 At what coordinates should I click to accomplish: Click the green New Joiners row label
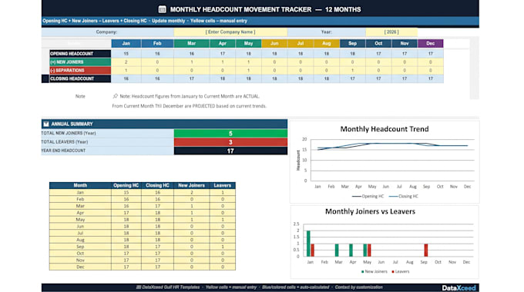80,62
